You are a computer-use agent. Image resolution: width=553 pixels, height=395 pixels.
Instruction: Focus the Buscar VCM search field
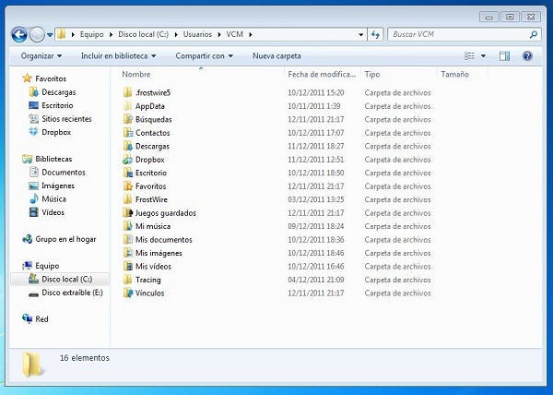(x=465, y=34)
